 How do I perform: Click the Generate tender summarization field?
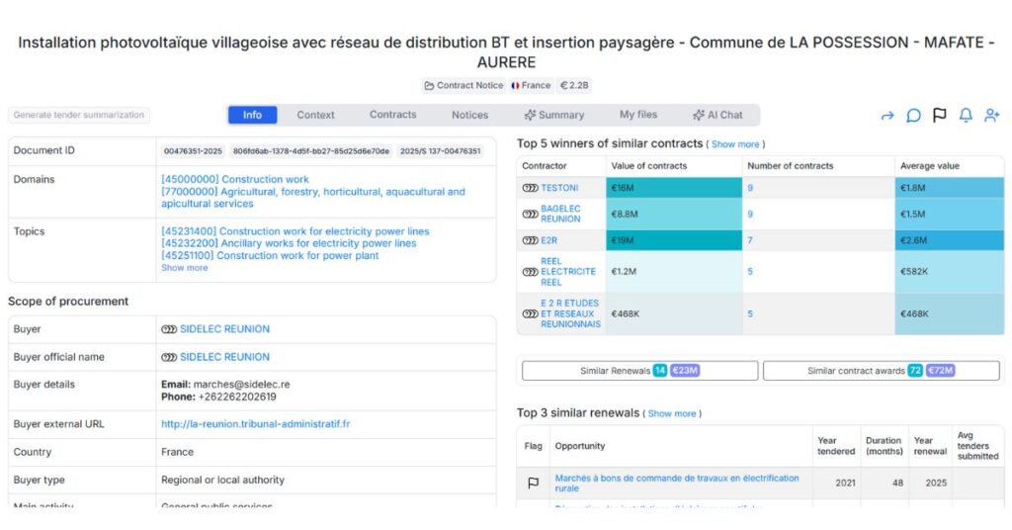(x=79, y=116)
